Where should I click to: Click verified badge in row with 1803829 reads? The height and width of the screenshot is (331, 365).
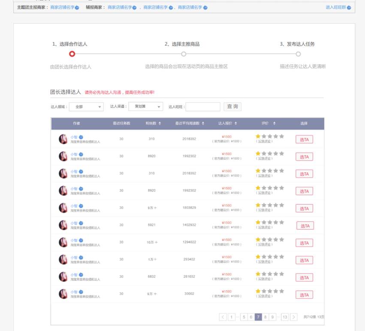81,206
